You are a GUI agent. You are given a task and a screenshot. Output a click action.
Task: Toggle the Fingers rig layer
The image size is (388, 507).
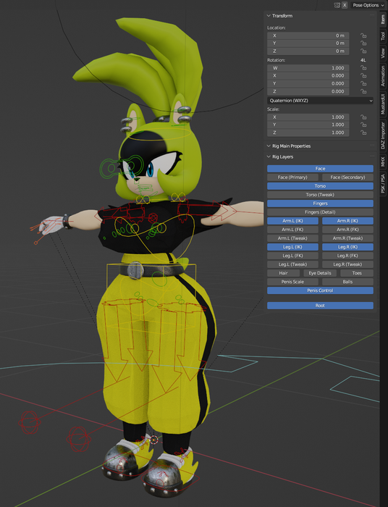click(320, 204)
